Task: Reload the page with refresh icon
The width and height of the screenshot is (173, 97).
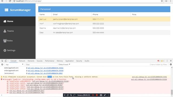Action: pos(10,1)
